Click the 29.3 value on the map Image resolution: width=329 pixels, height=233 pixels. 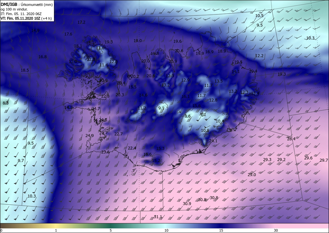(x=267, y=160)
